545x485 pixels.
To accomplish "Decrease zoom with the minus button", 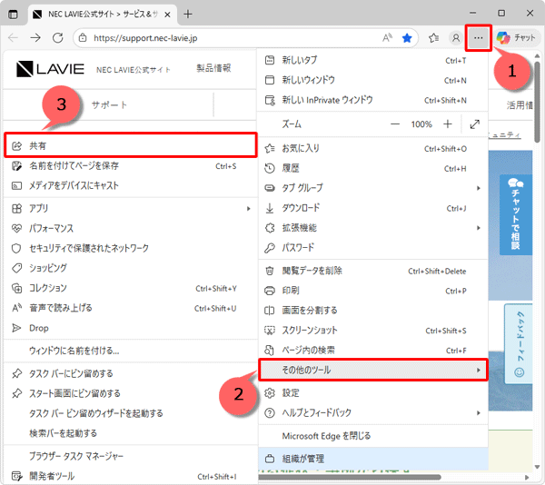I will point(395,124).
